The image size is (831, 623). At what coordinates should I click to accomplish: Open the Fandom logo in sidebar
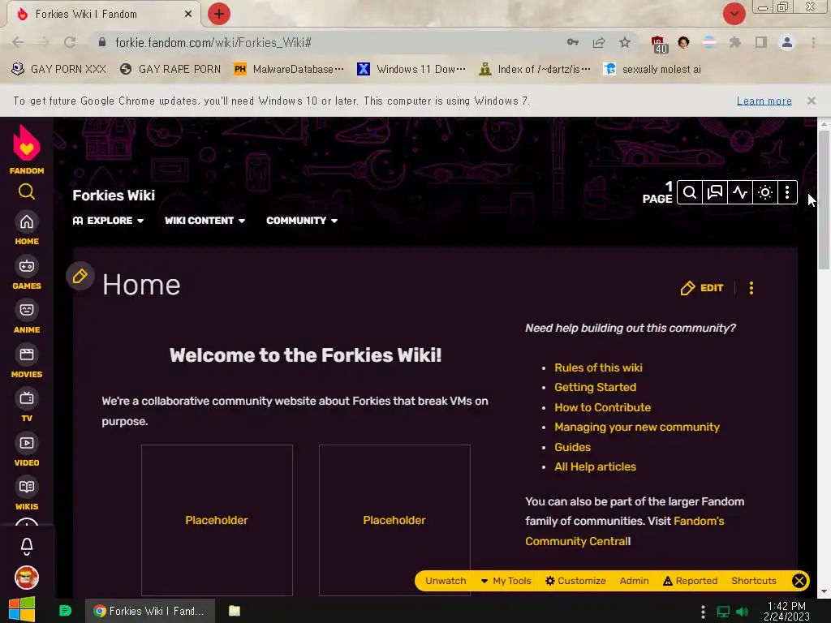coord(27,149)
